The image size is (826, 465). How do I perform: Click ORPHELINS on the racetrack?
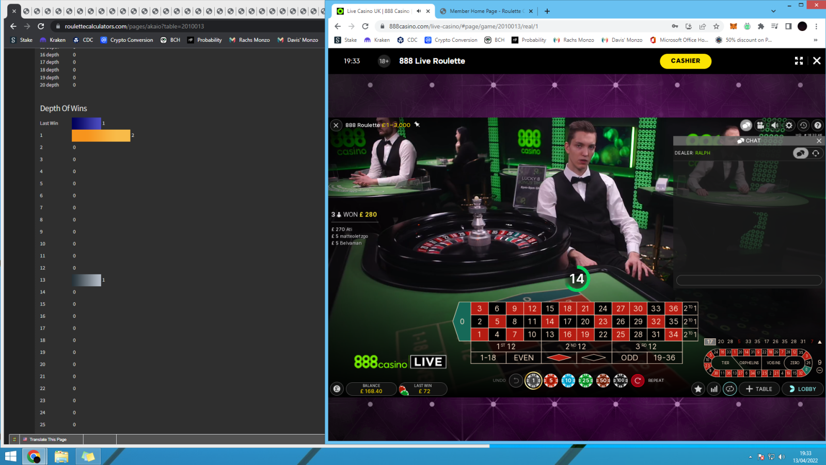point(749,363)
